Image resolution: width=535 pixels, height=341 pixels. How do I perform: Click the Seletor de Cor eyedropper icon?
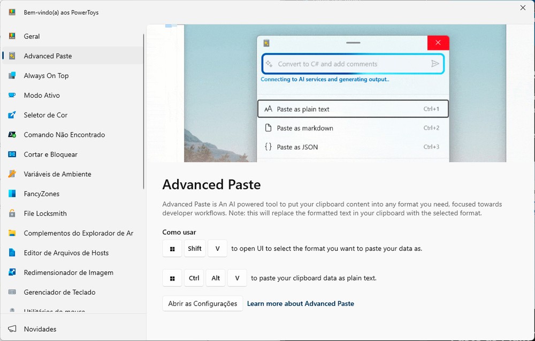[x=12, y=115]
